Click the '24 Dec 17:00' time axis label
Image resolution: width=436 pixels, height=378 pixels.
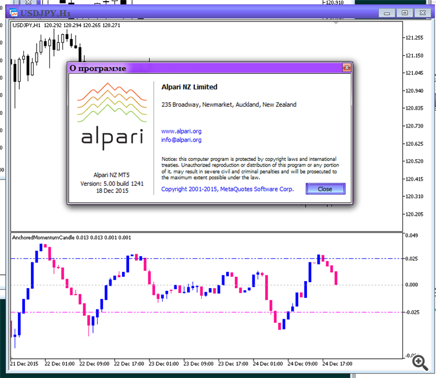pos(337,363)
